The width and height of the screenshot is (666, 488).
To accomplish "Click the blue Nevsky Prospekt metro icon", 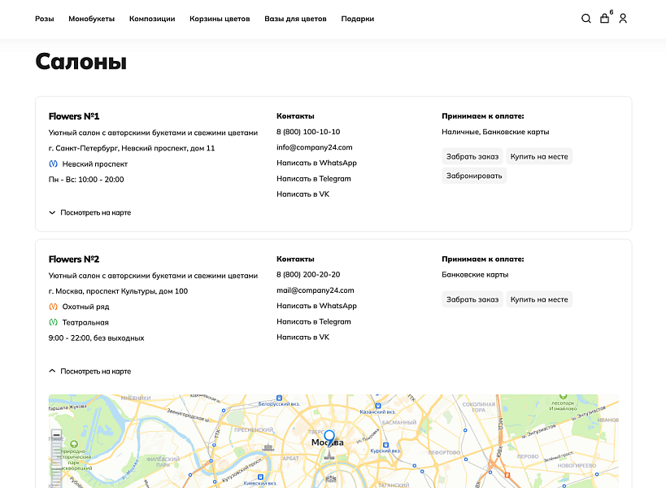I will tap(53, 163).
